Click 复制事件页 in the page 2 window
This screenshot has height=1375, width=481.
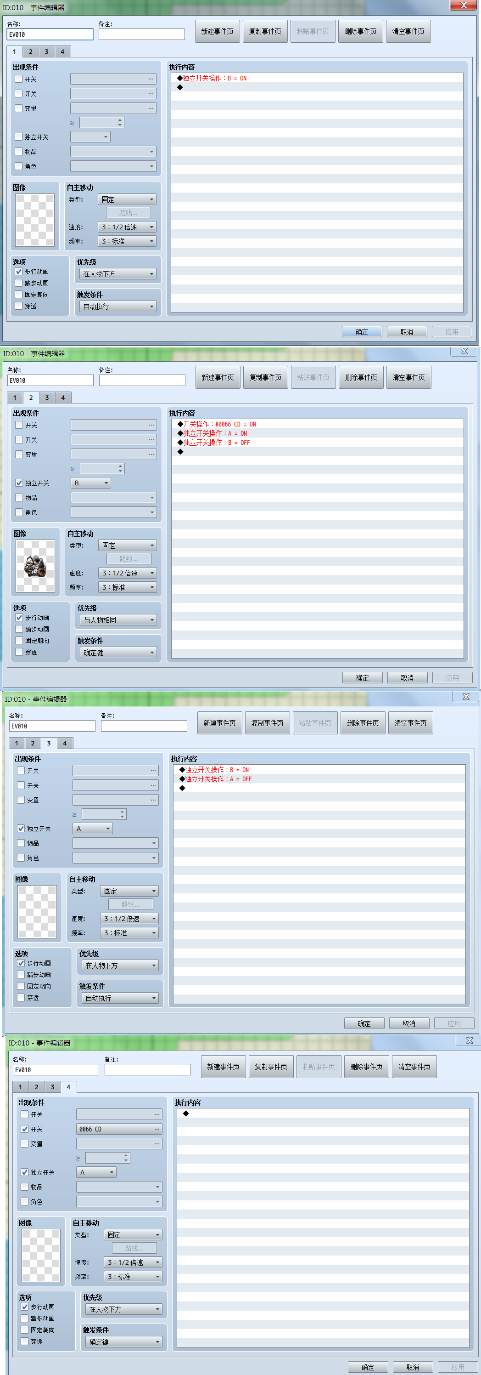(266, 377)
